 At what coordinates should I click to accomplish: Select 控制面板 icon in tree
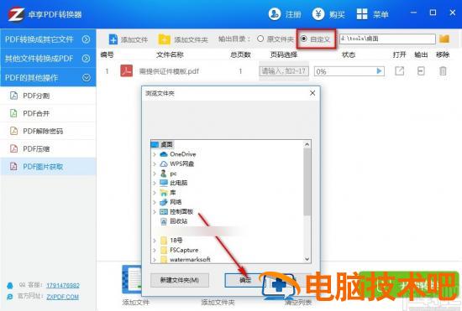click(164, 211)
